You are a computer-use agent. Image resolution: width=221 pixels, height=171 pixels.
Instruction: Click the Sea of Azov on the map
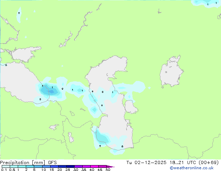pos(24,54)
